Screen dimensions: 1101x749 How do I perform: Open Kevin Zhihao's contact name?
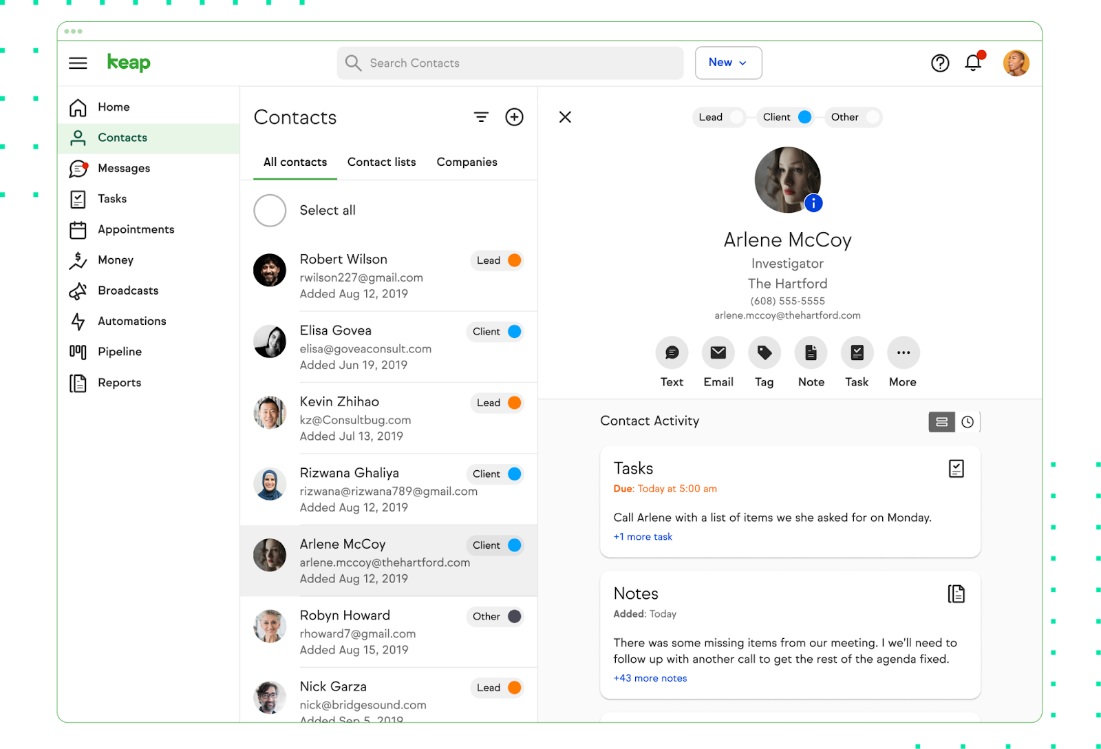point(339,402)
